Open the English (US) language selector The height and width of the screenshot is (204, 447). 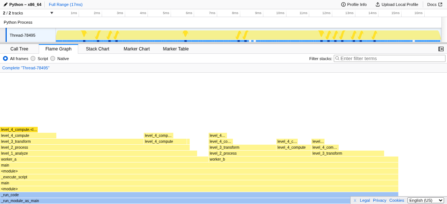(x=425, y=200)
